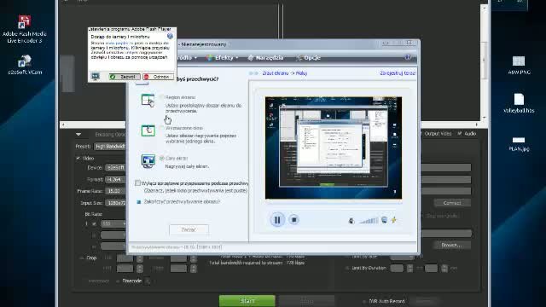Collapse the Encoding Options panel arrow
The width and height of the screenshot is (546, 307).
[x=78, y=135]
